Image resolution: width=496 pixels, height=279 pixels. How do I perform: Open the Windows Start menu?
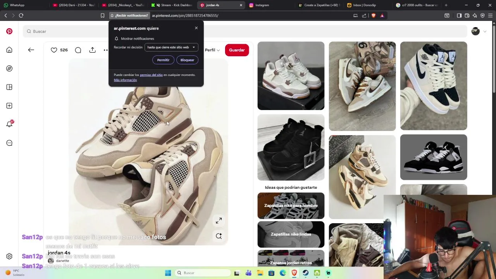click(168, 273)
